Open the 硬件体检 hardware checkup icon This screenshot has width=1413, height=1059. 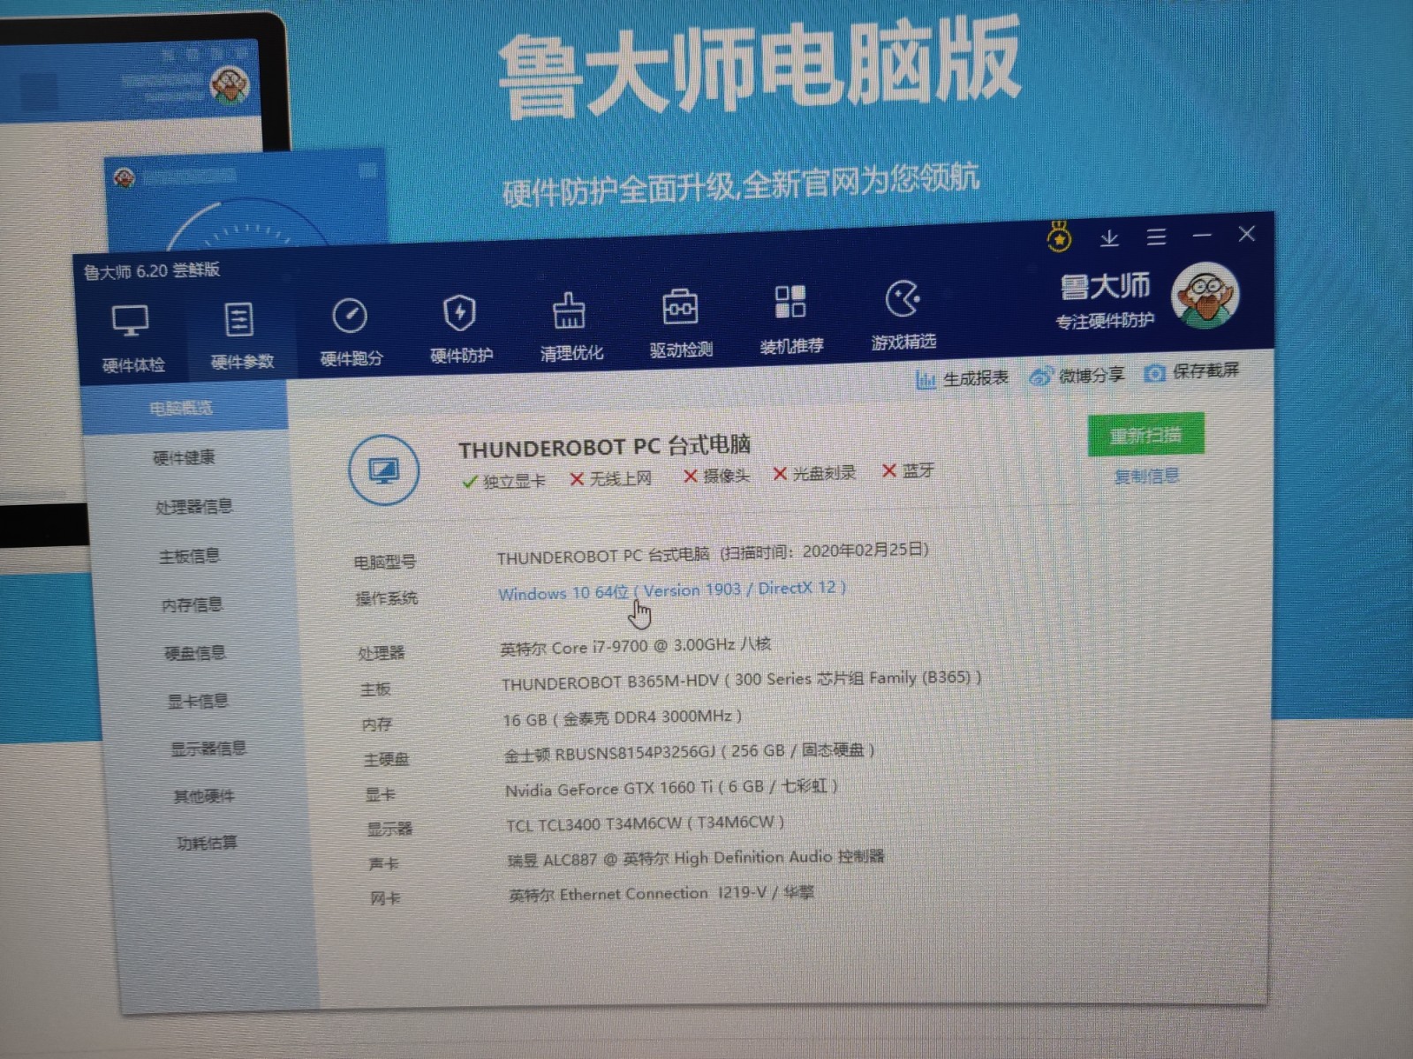[x=131, y=322]
